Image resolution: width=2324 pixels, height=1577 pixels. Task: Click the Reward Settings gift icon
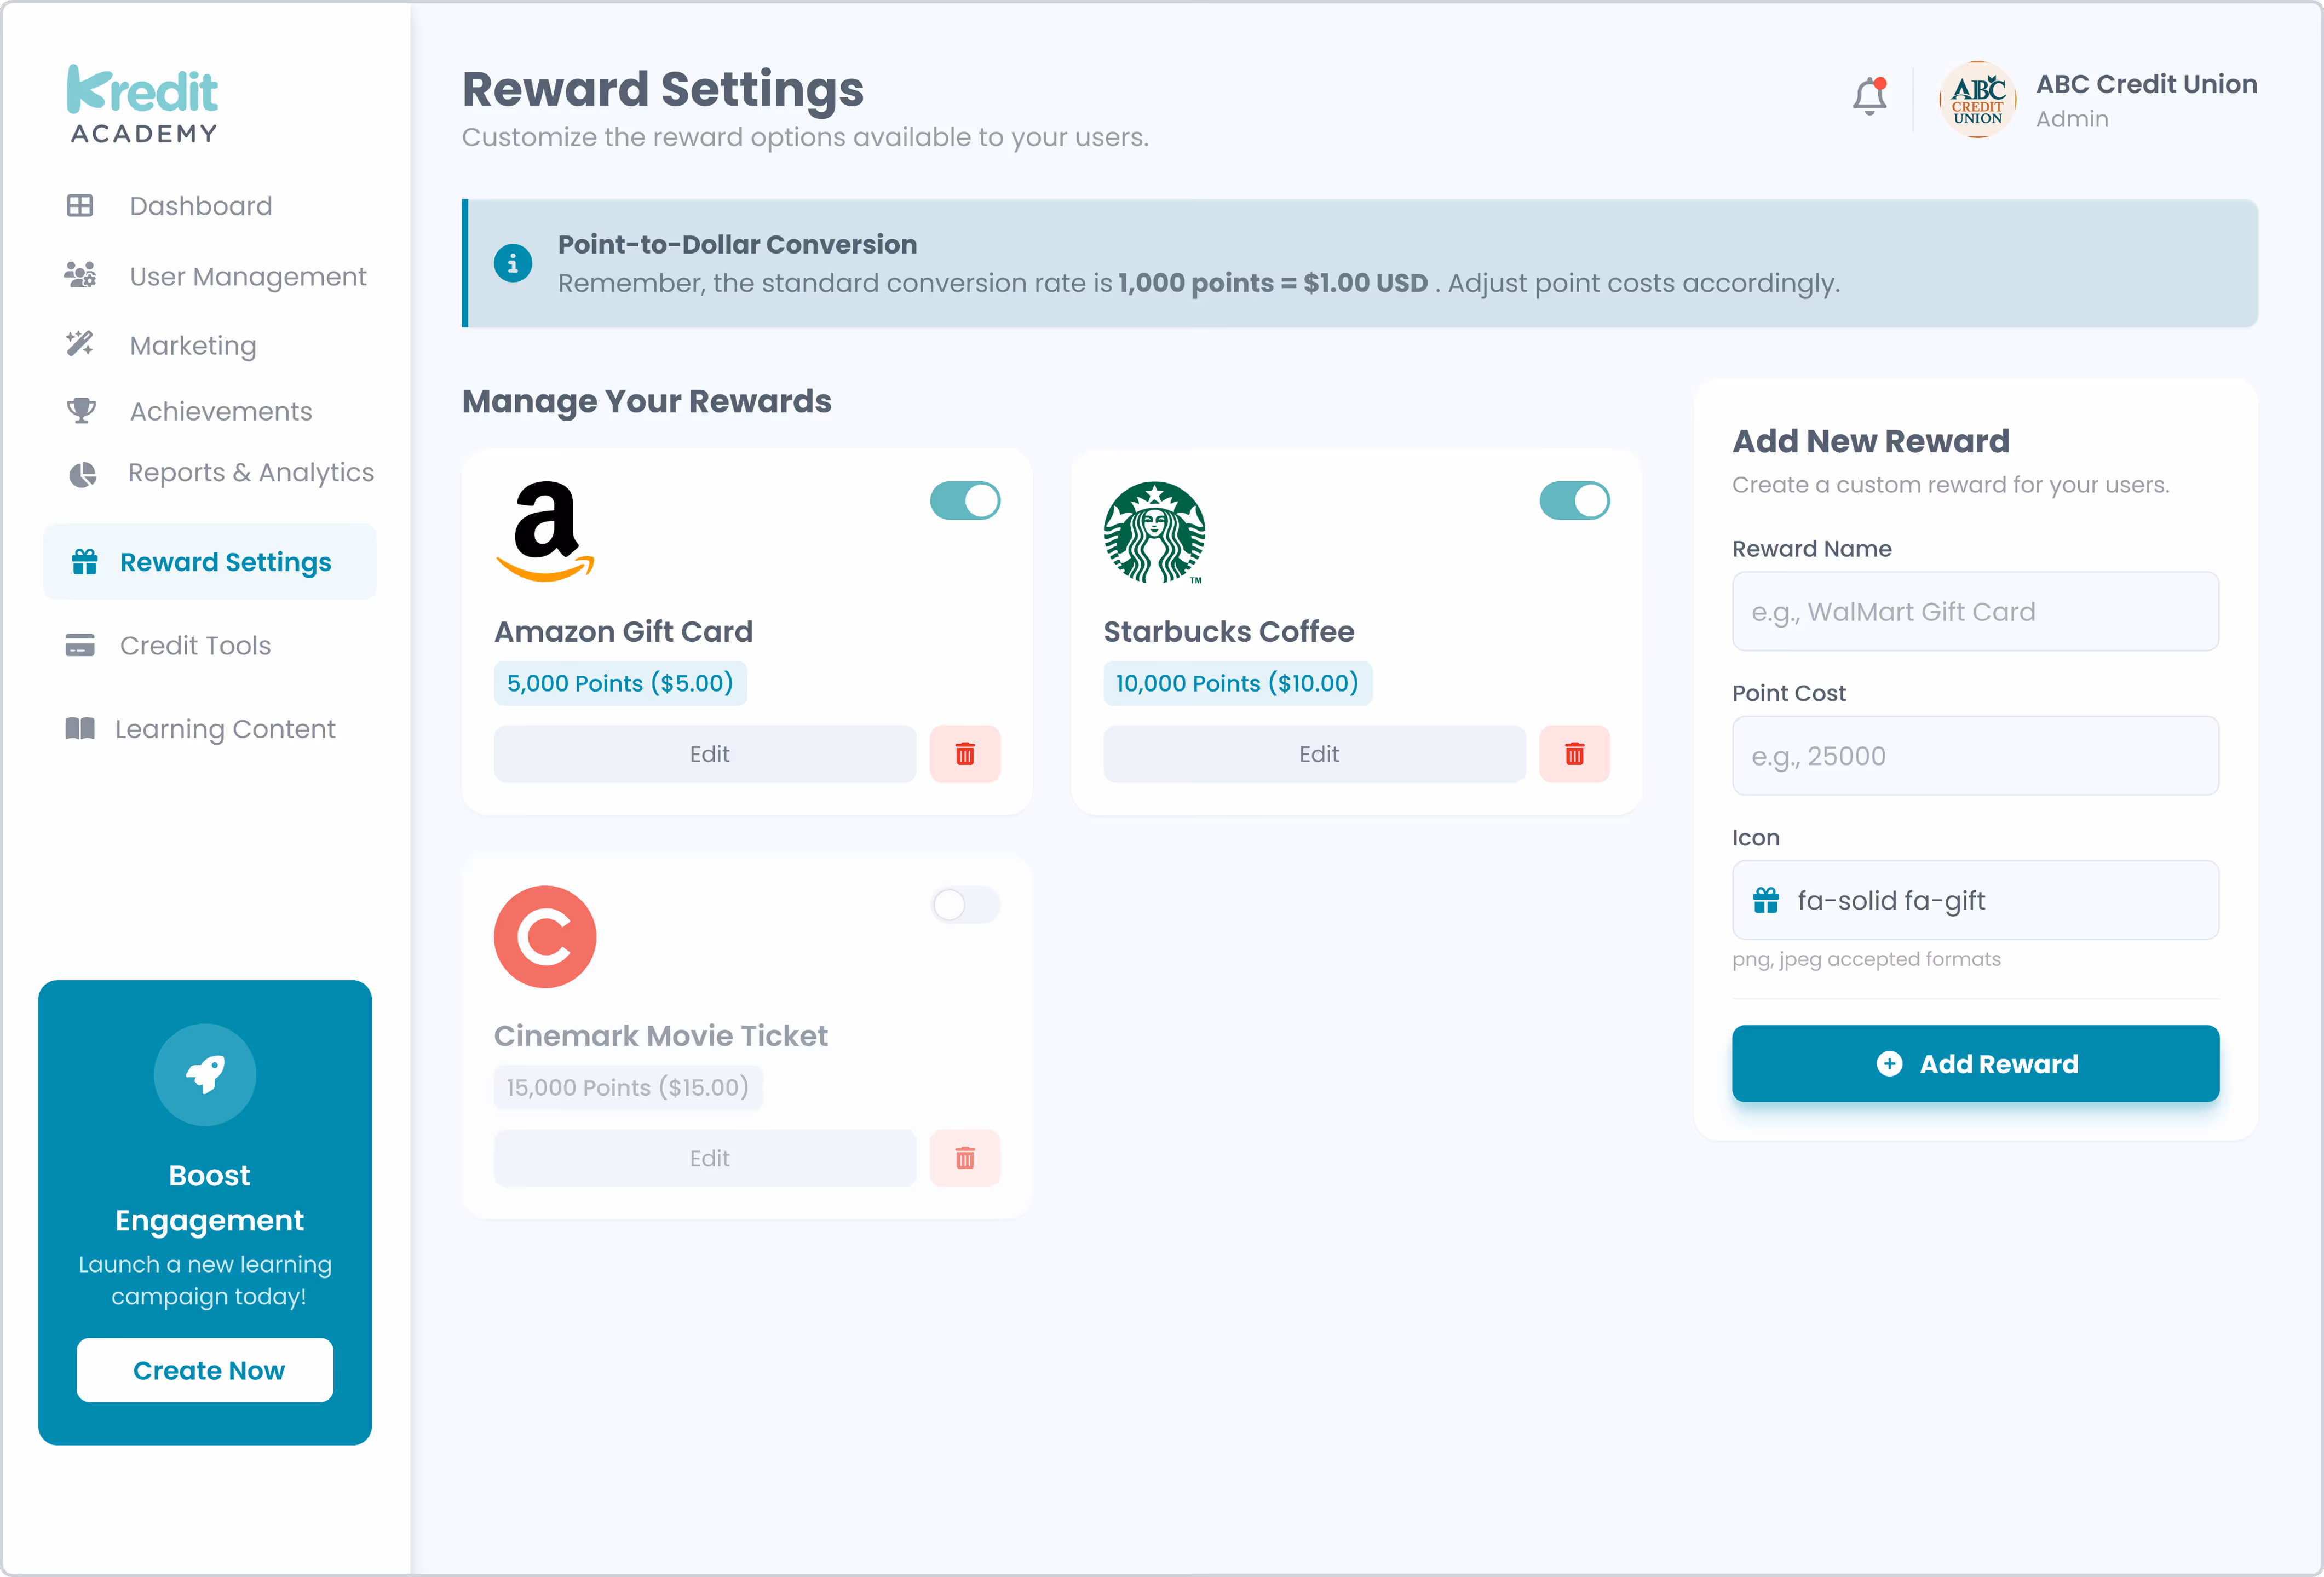84,561
